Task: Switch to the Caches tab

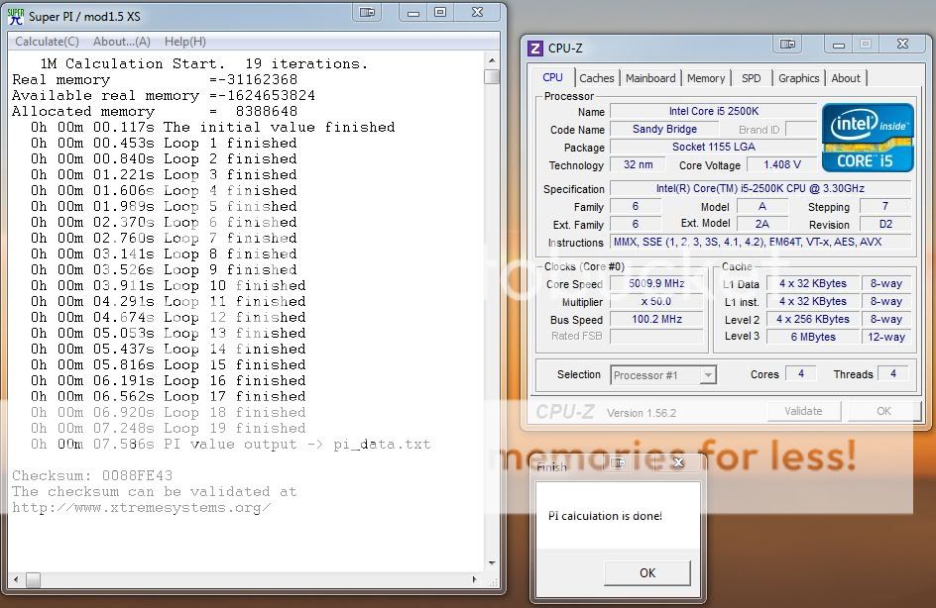Action: click(596, 78)
